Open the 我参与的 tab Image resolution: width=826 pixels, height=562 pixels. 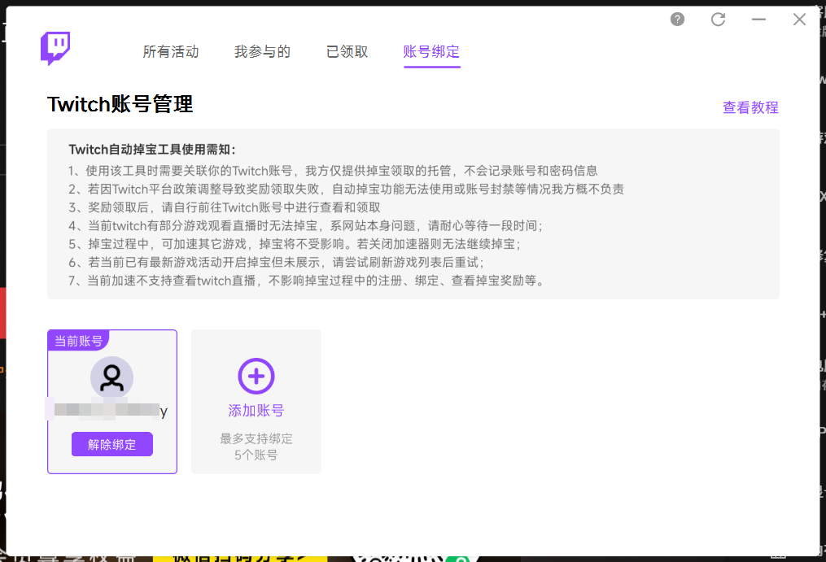(x=262, y=52)
